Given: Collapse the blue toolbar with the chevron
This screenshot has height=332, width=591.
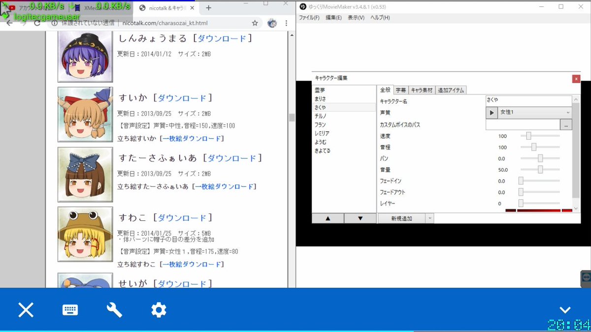Looking at the screenshot, I should coord(564,310).
